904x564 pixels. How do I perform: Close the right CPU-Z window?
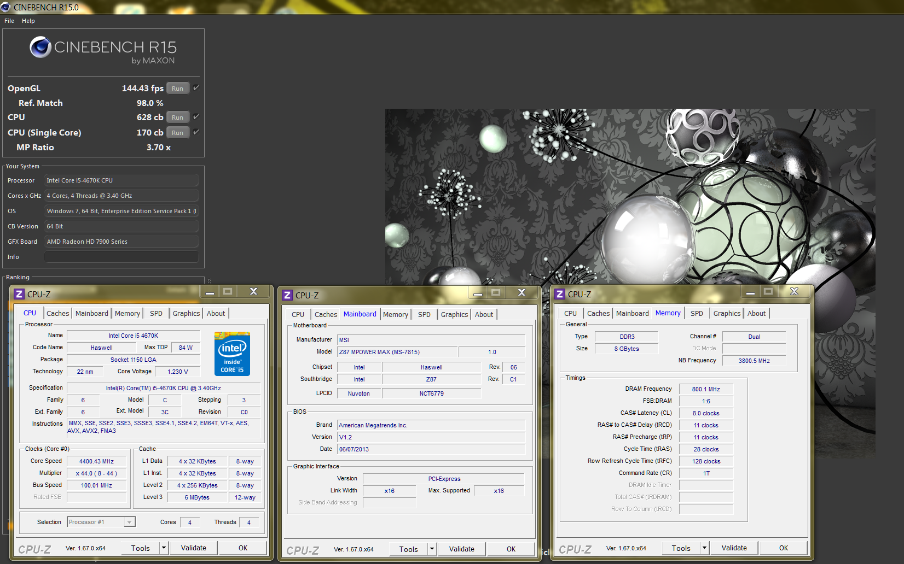pyautogui.click(x=794, y=292)
